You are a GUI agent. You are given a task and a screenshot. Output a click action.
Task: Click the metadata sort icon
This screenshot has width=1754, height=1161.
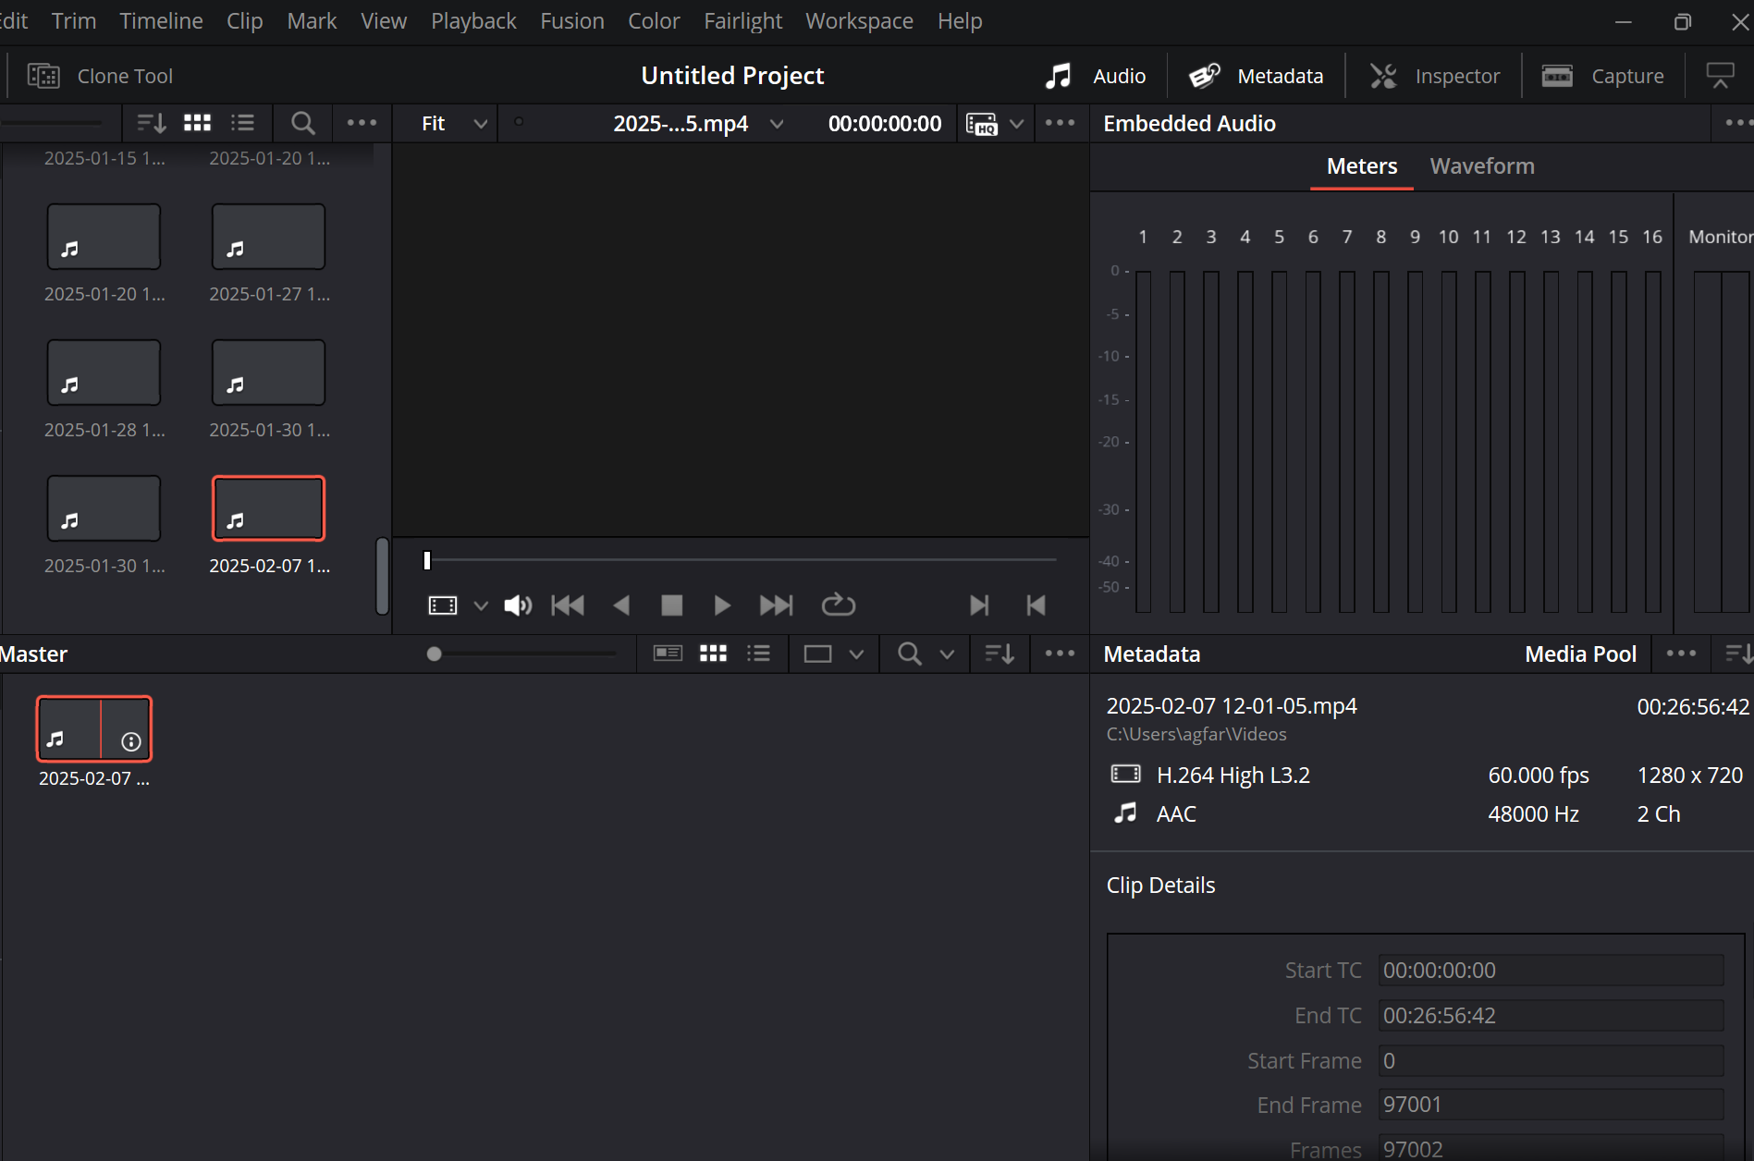point(1738,654)
